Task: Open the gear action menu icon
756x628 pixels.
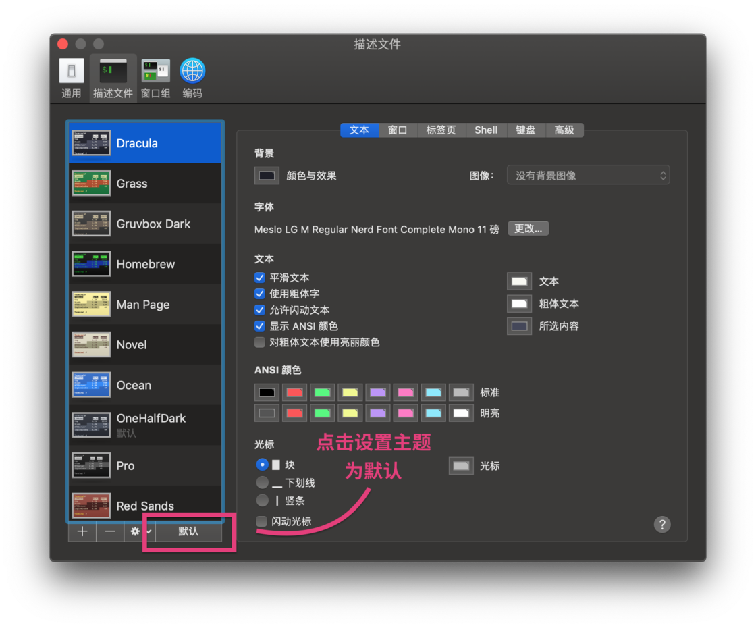Action: coord(134,531)
